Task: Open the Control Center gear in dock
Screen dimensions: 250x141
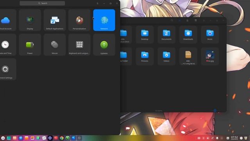Action: point(79,138)
